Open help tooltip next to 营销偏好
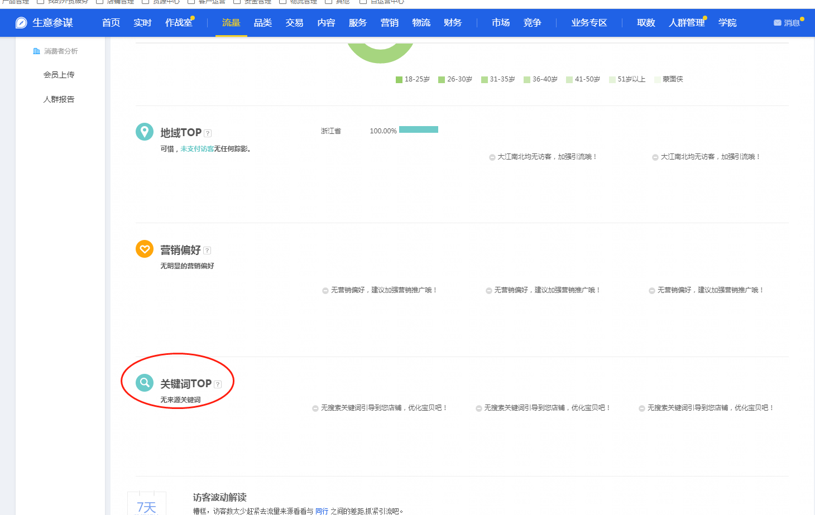The height and width of the screenshot is (515, 815). click(x=207, y=251)
